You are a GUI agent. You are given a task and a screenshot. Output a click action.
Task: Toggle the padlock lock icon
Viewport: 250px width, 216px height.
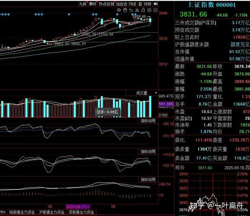click(143, 10)
